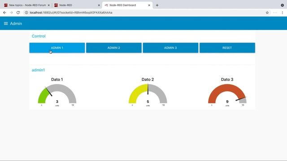Viewport: 287px width, 161px height.
Task: Click the Dato 1 label
Action: click(x=57, y=80)
